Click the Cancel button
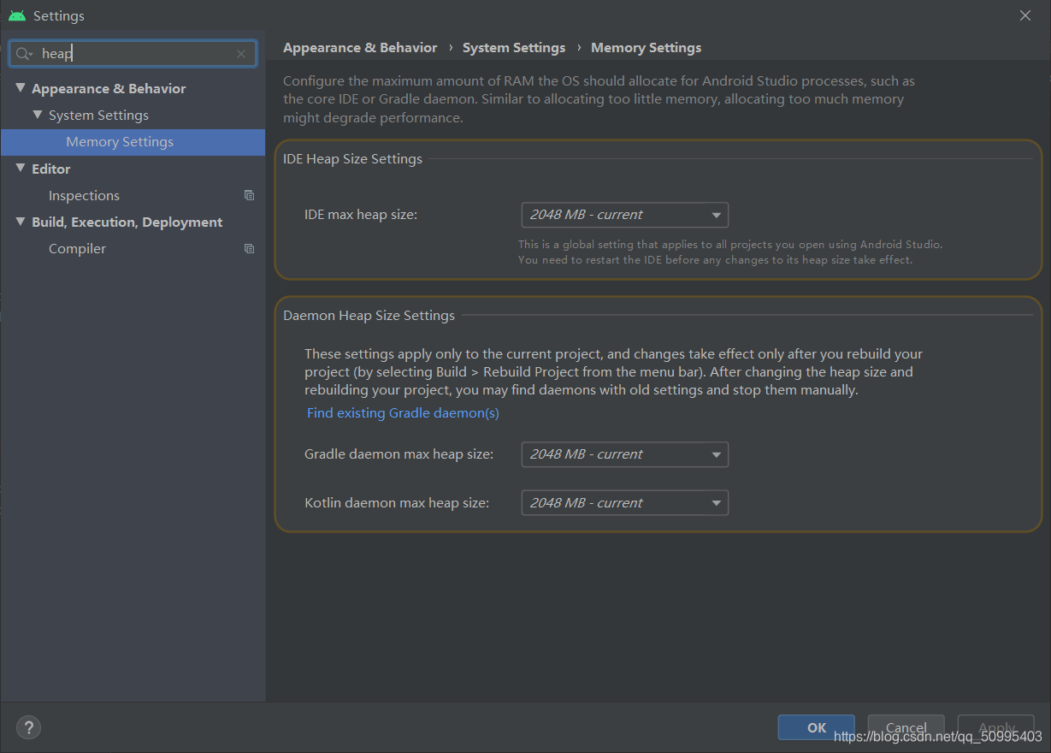 [x=906, y=727]
